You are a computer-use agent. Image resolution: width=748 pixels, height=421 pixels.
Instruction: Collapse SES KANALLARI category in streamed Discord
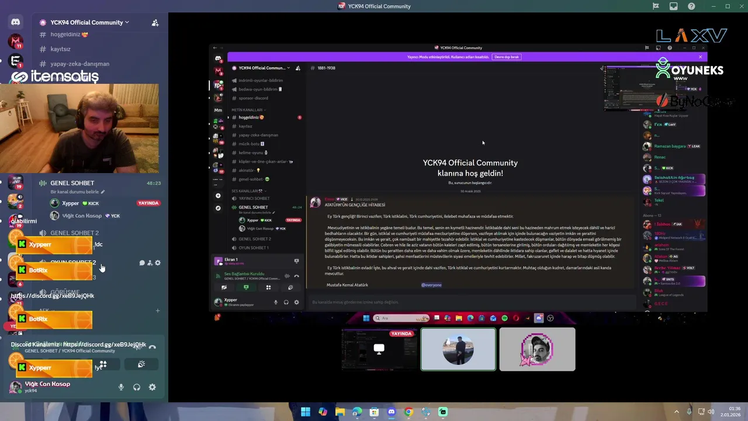point(248,191)
